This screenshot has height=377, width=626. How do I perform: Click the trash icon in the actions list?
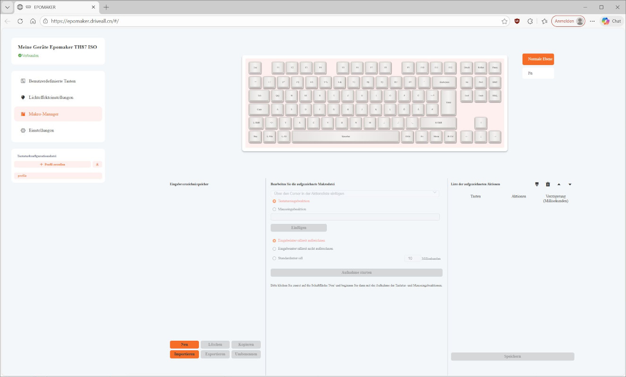(548, 184)
